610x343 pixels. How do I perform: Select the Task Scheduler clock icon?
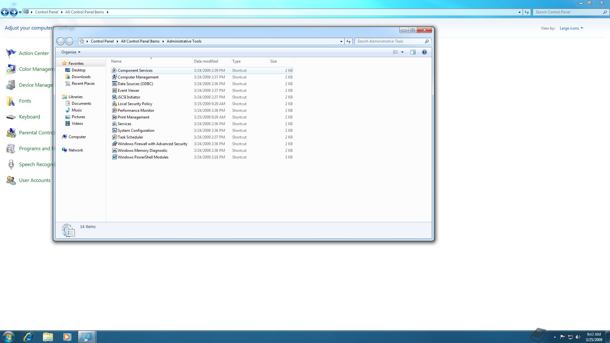(x=114, y=137)
